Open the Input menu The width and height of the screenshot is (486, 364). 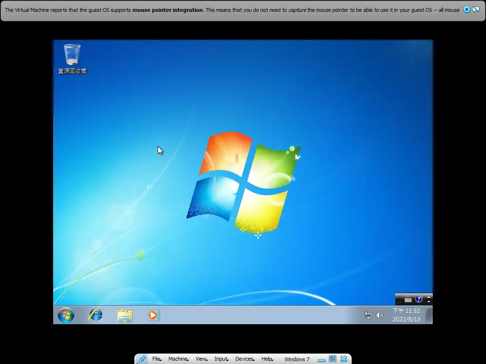(221, 359)
